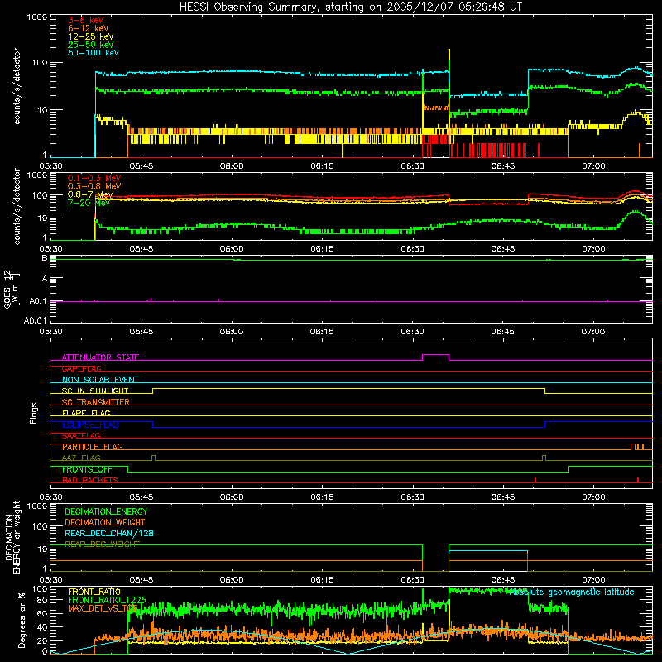Click the 0.1-0.3 MeV legend label
The width and height of the screenshot is (662, 662).
[x=94, y=178]
